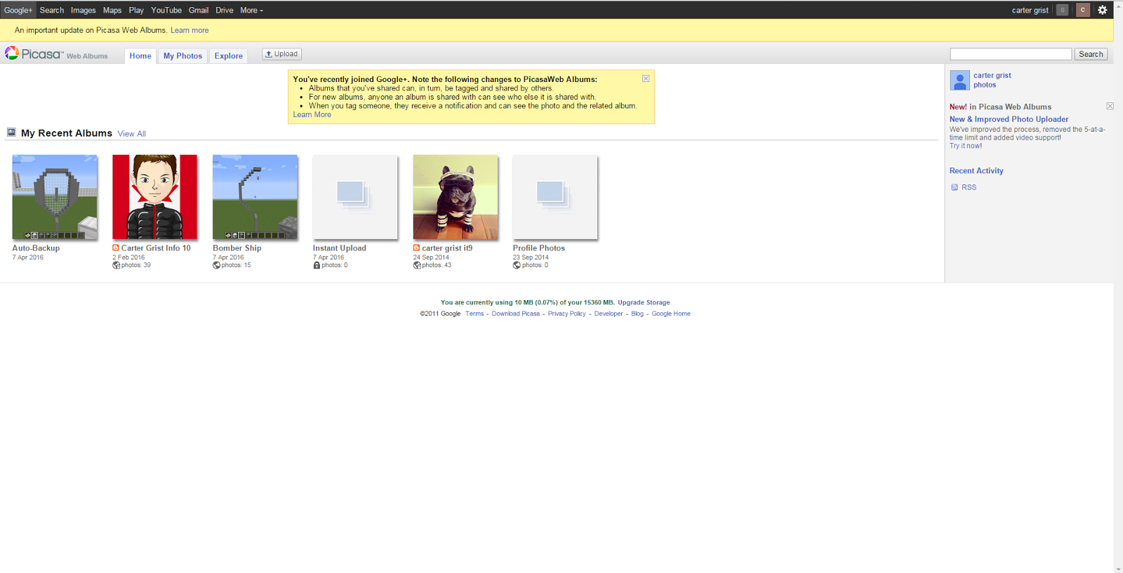The width and height of the screenshot is (1123, 573).
Task: Open the Recent Activity link
Action: [x=976, y=170]
